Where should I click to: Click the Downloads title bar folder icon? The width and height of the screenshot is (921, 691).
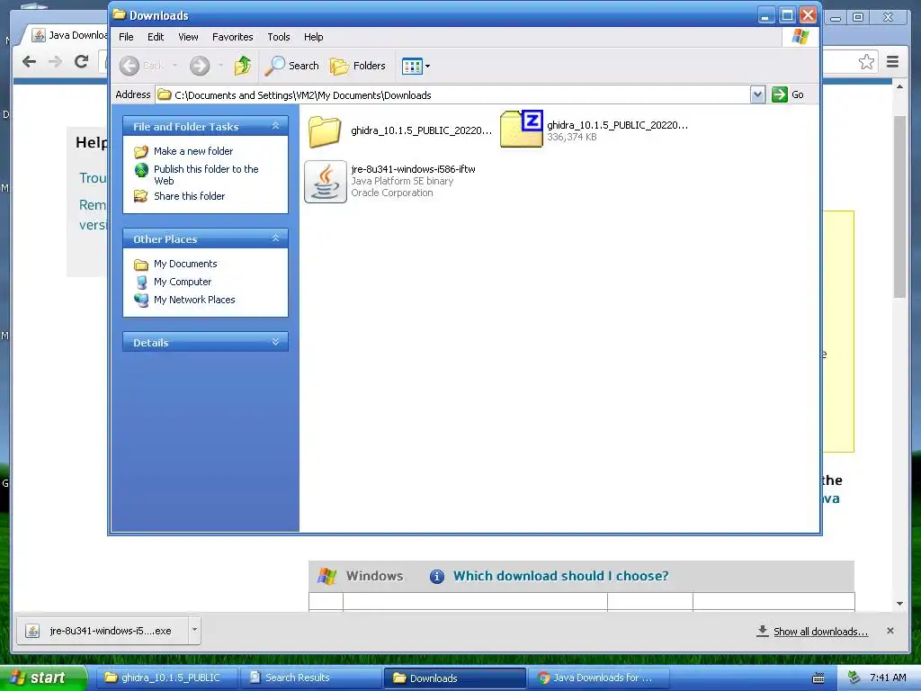120,14
